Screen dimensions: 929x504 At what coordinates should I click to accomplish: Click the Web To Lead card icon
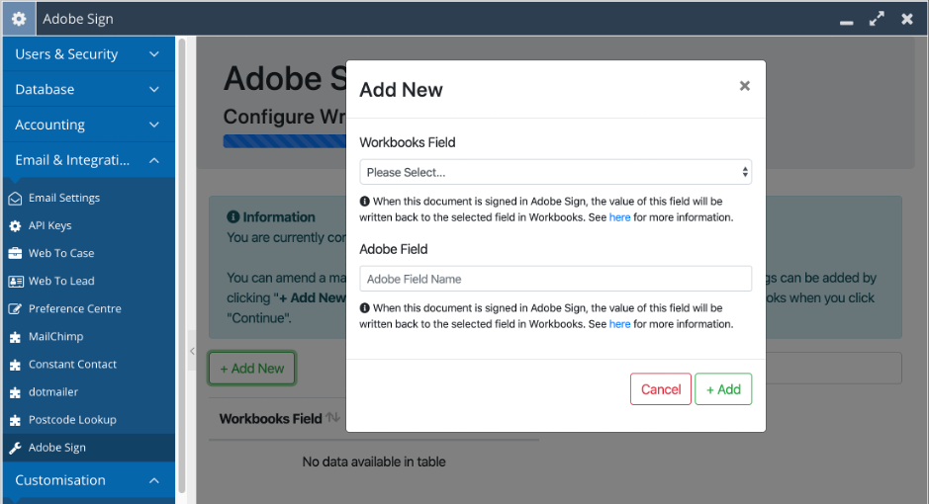(16, 281)
